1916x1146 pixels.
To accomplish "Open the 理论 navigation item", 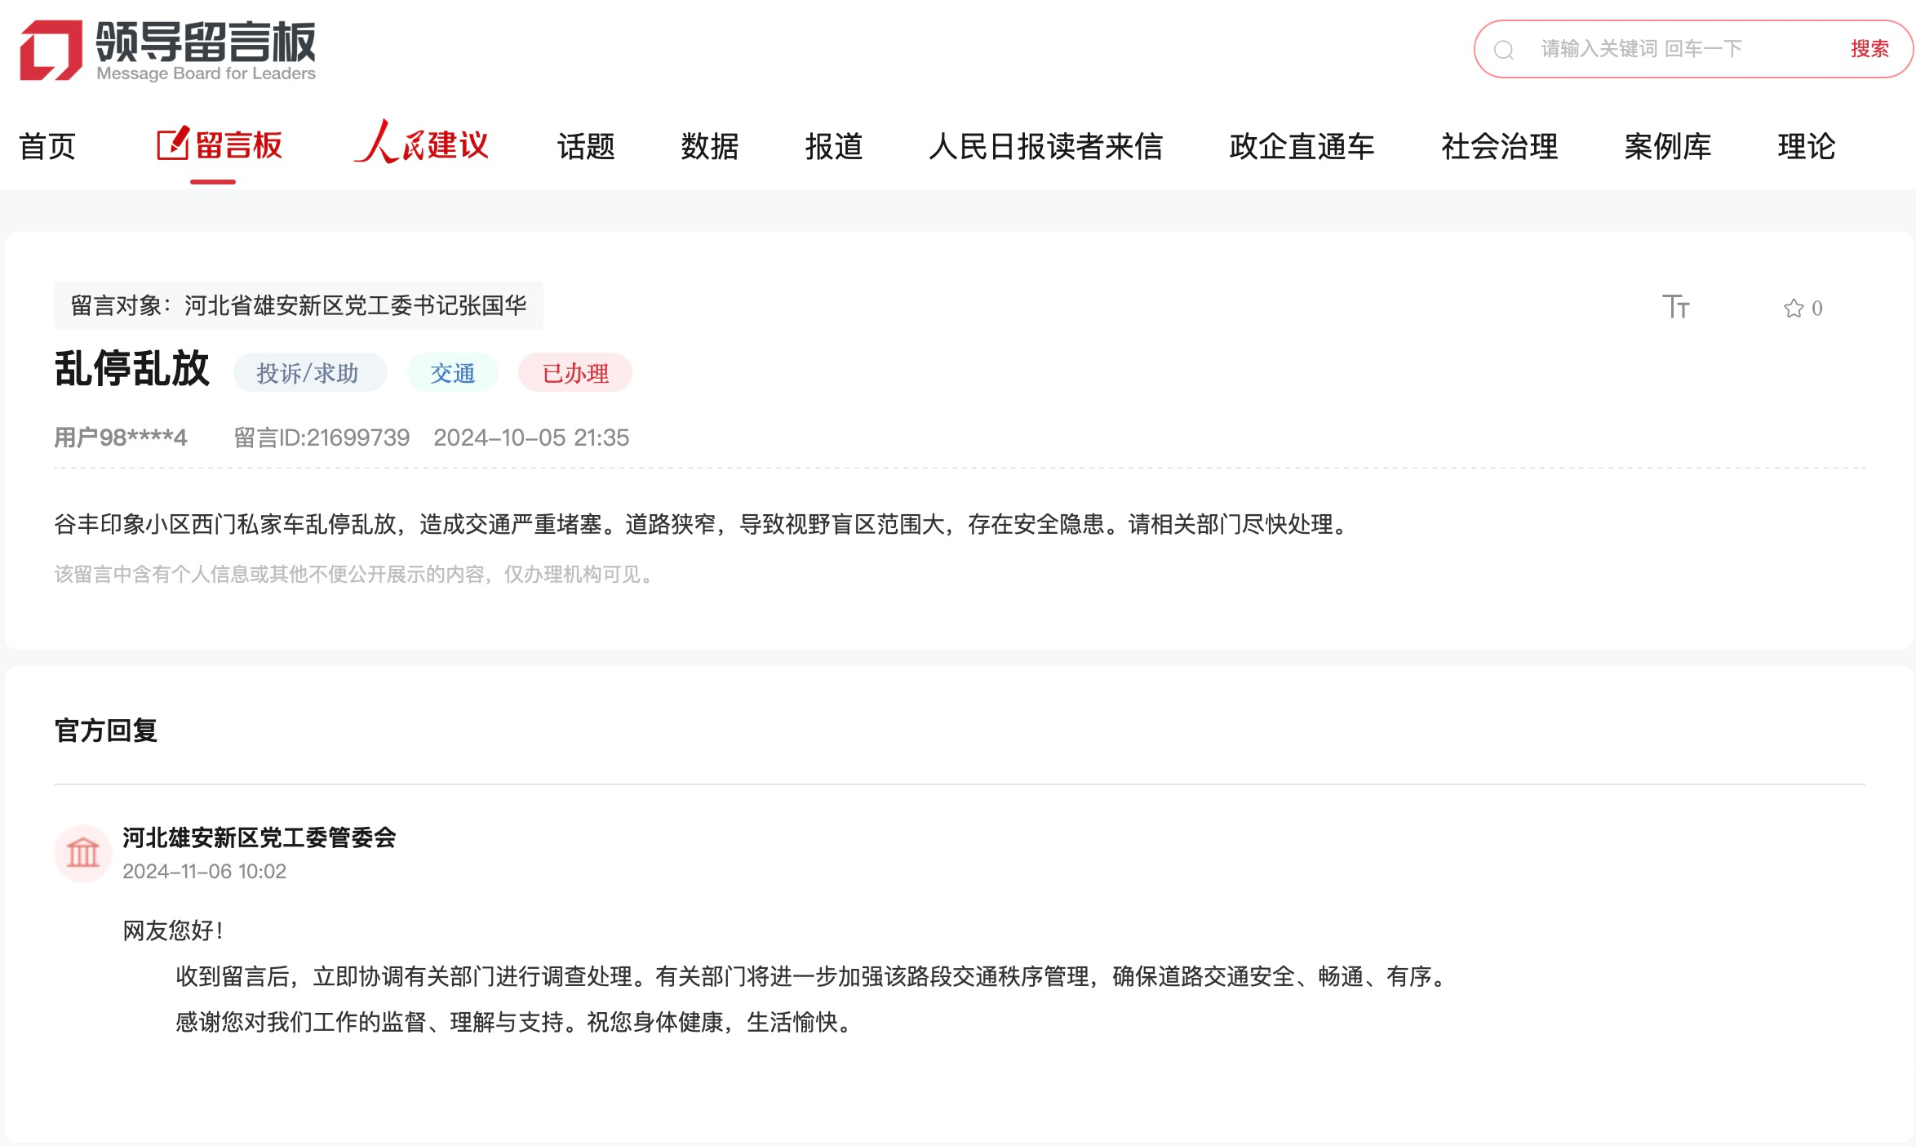I will click(1806, 147).
